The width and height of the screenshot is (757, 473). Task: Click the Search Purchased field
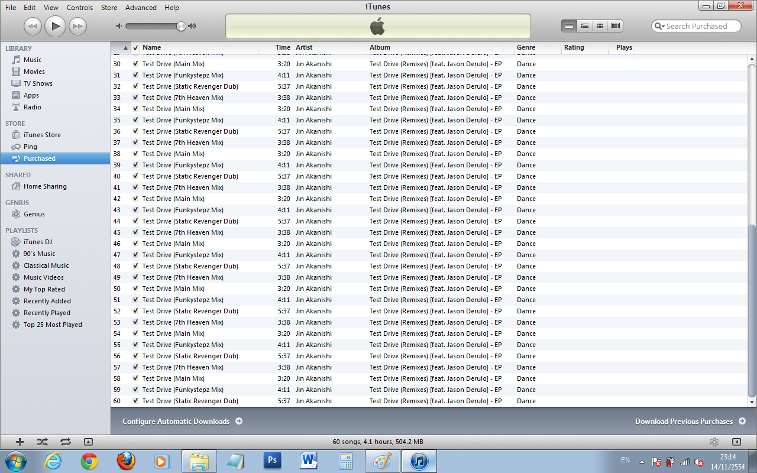point(697,26)
